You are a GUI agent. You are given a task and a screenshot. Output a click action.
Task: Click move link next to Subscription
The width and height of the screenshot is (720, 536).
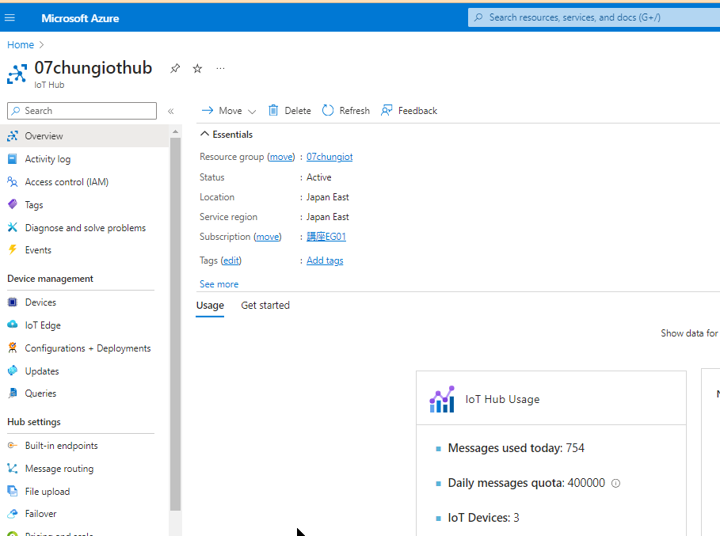pos(268,237)
